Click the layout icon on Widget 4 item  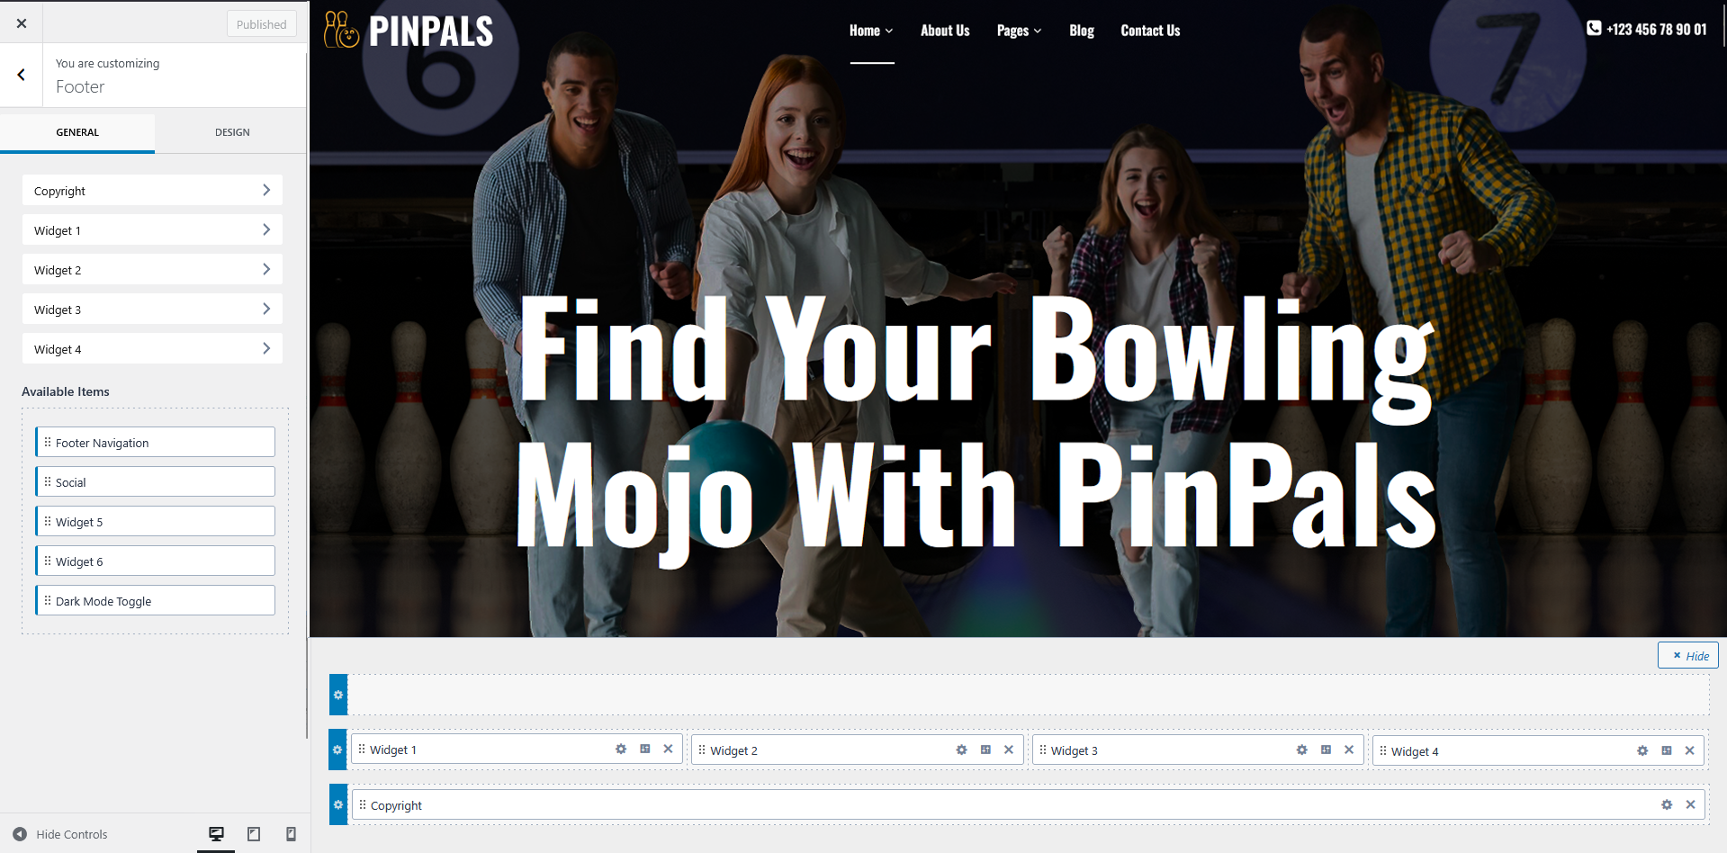coord(1667,750)
